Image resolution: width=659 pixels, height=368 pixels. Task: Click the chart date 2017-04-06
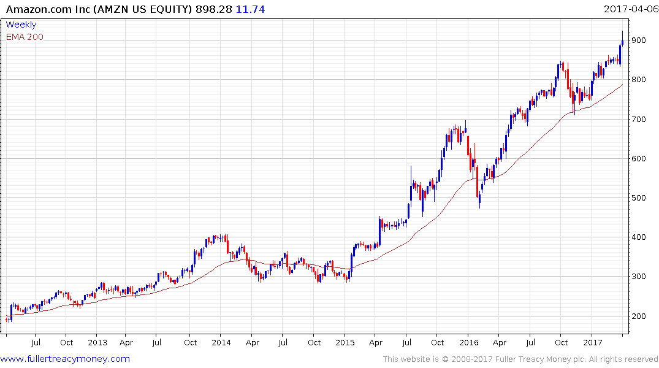(x=631, y=9)
